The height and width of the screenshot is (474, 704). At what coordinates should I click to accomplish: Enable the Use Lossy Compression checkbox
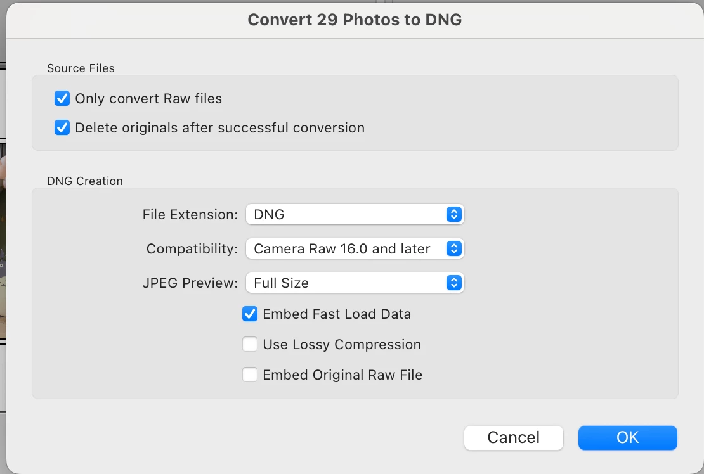pos(250,345)
